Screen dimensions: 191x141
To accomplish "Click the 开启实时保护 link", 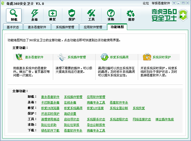I will pyautogui.click(x=50, y=114).
